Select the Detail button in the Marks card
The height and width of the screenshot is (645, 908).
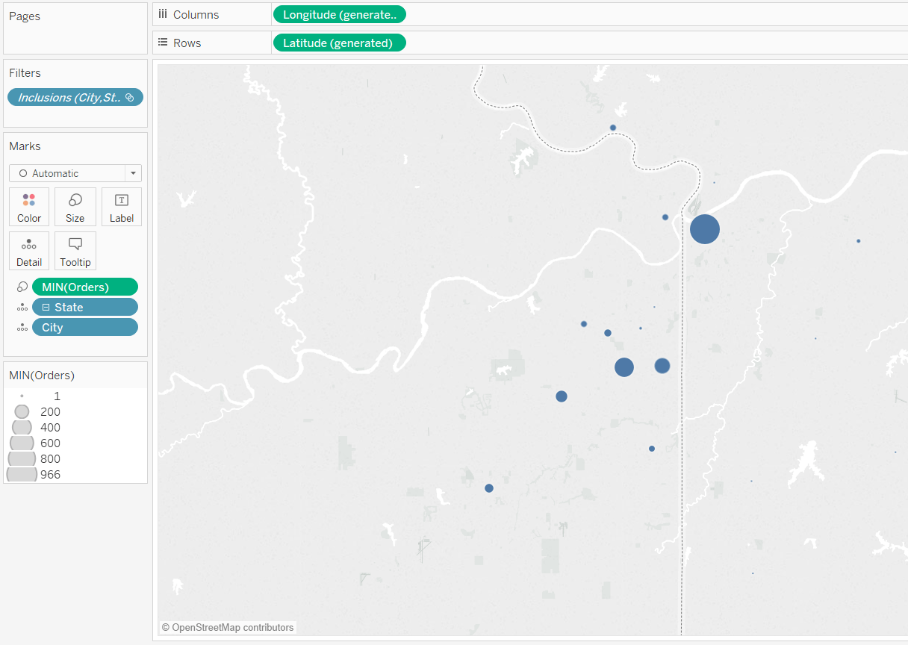[28, 251]
